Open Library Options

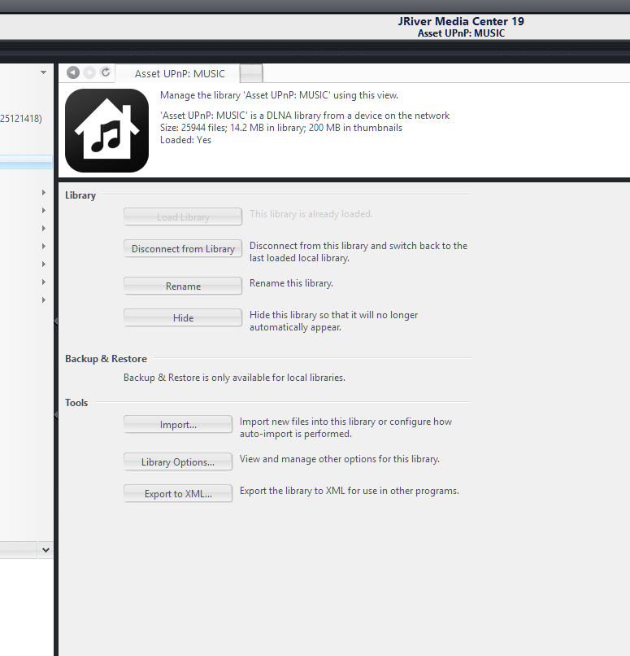click(x=178, y=462)
